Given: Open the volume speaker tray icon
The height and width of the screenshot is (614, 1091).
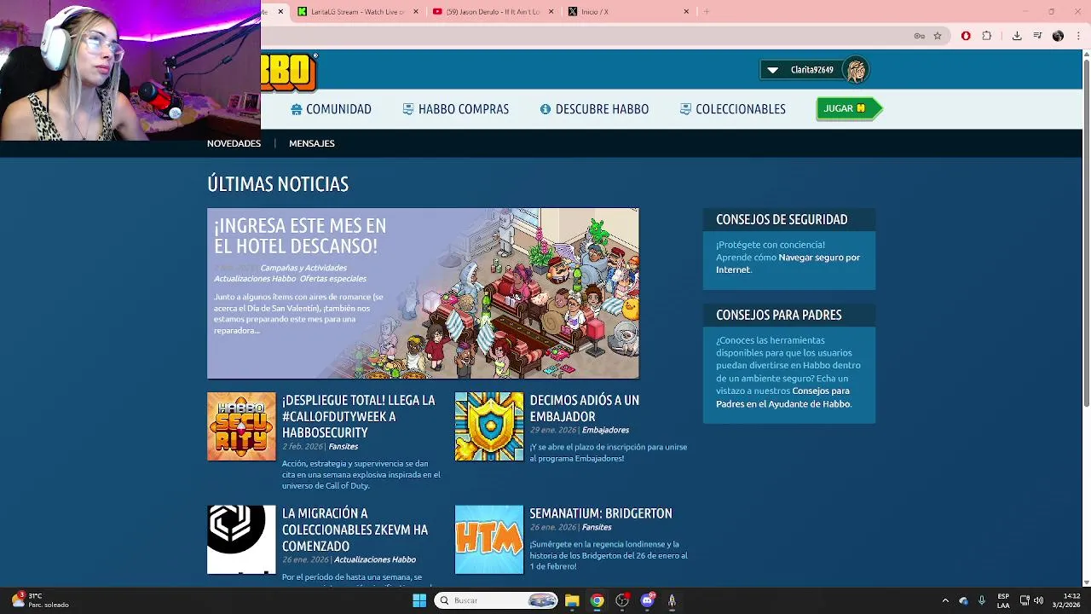Looking at the screenshot, I should pos(1038,600).
